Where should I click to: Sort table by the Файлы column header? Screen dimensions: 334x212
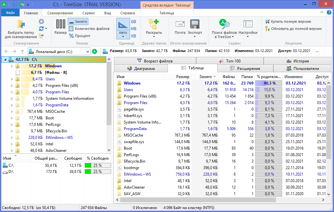[228, 77]
